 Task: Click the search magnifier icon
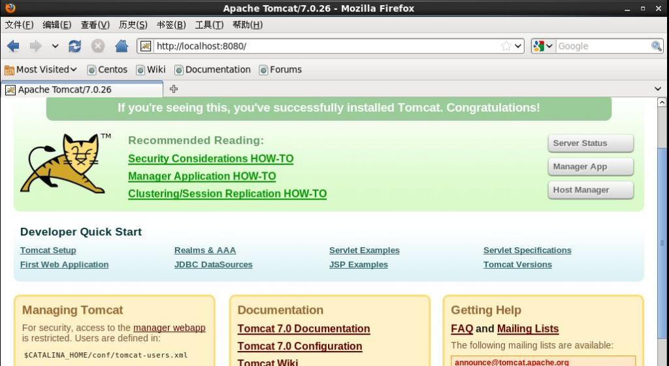point(656,46)
